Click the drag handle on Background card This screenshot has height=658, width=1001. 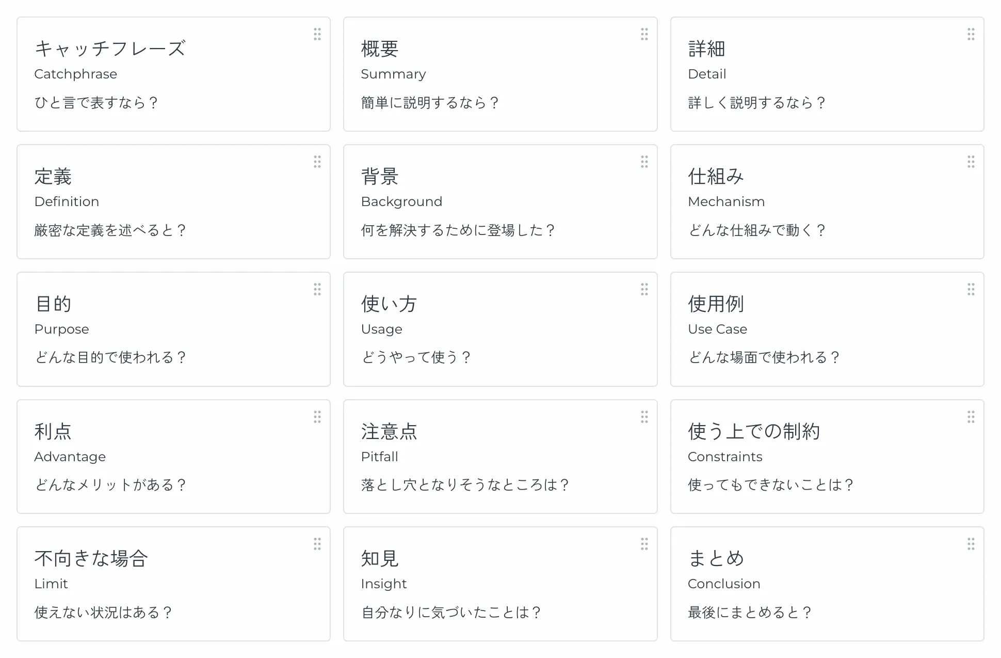point(644,162)
